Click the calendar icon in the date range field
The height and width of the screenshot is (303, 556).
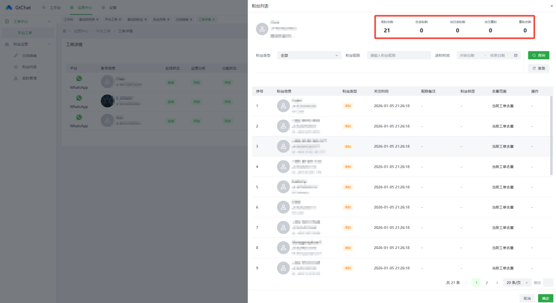tap(516, 55)
